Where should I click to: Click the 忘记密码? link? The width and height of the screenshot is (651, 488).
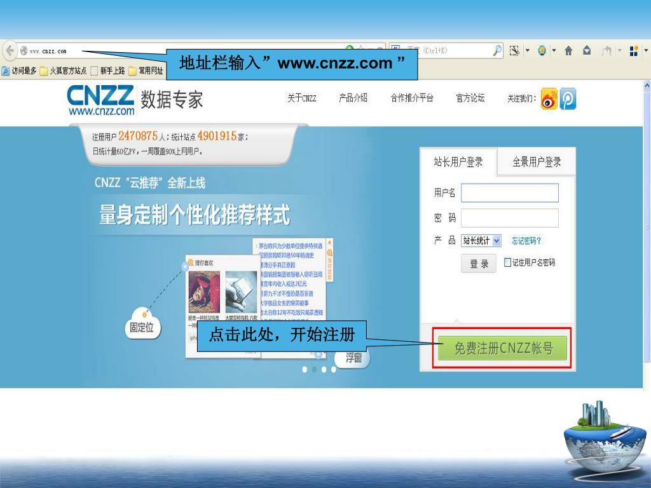coord(526,241)
